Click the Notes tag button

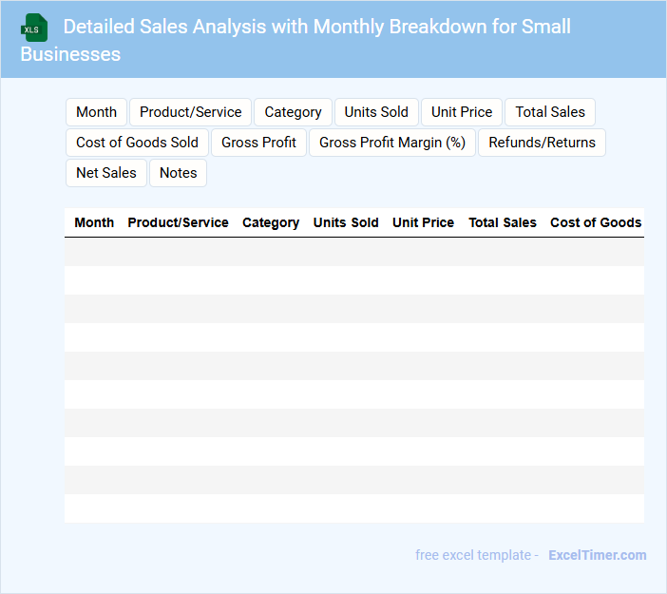click(178, 173)
